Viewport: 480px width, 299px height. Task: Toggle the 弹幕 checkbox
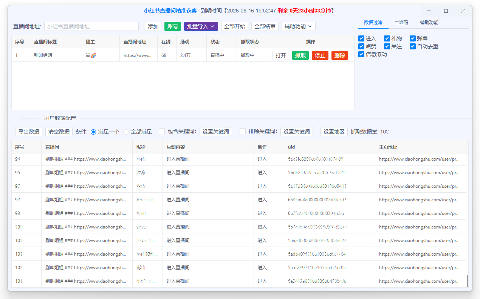point(413,38)
